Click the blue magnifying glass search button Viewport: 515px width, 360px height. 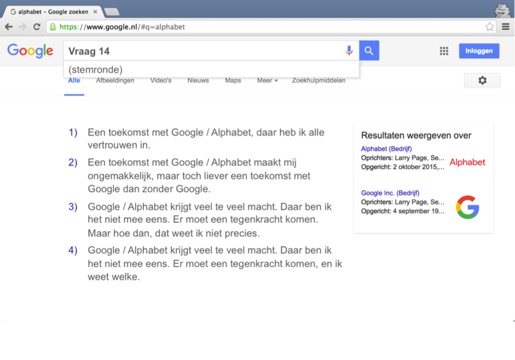369,51
